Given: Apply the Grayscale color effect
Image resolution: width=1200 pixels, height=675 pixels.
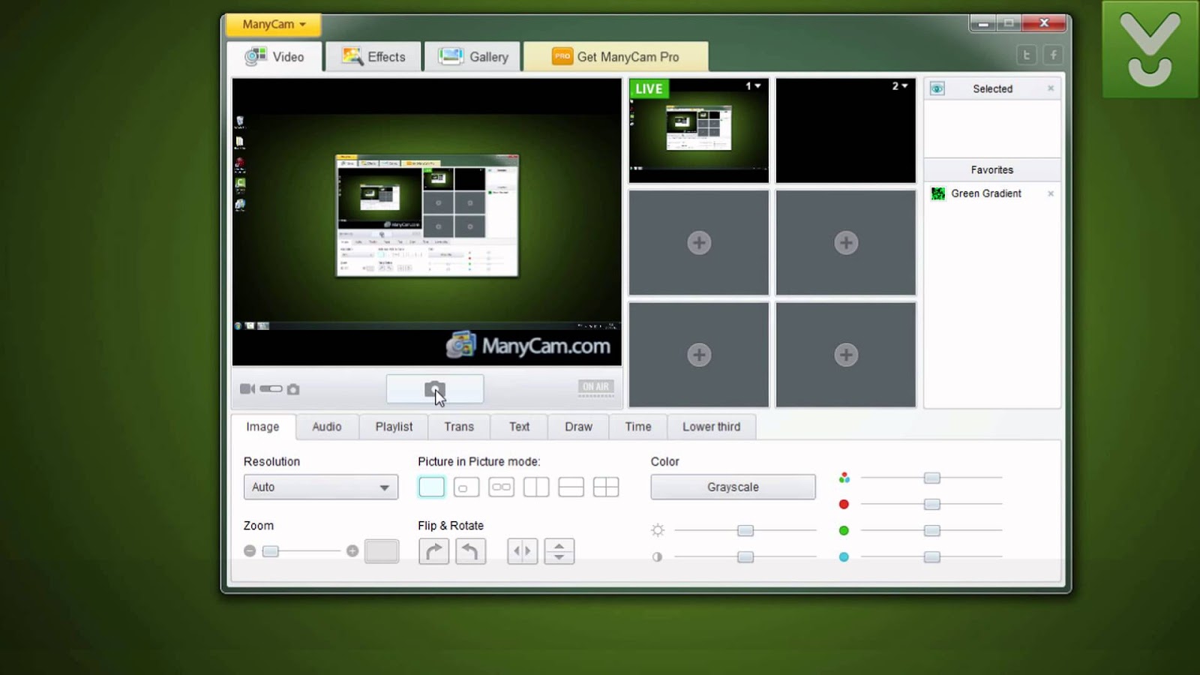Looking at the screenshot, I should [732, 486].
